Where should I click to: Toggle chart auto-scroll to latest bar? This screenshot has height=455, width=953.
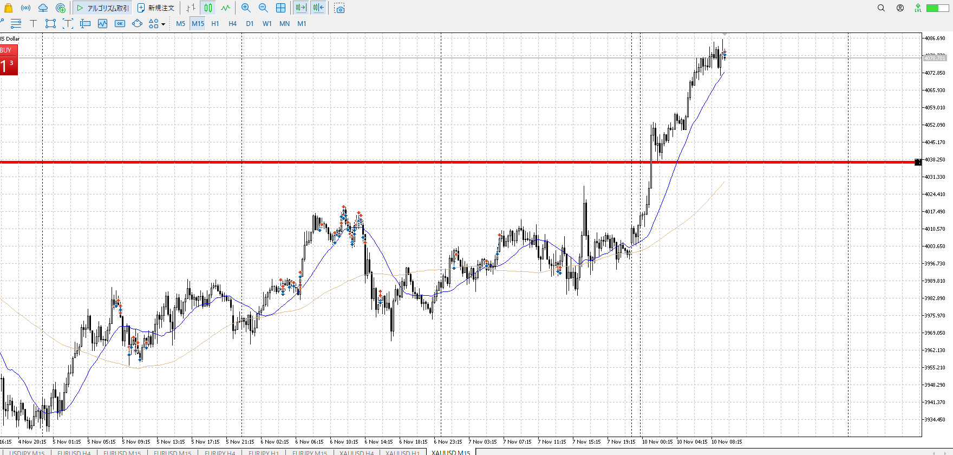[x=301, y=8]
